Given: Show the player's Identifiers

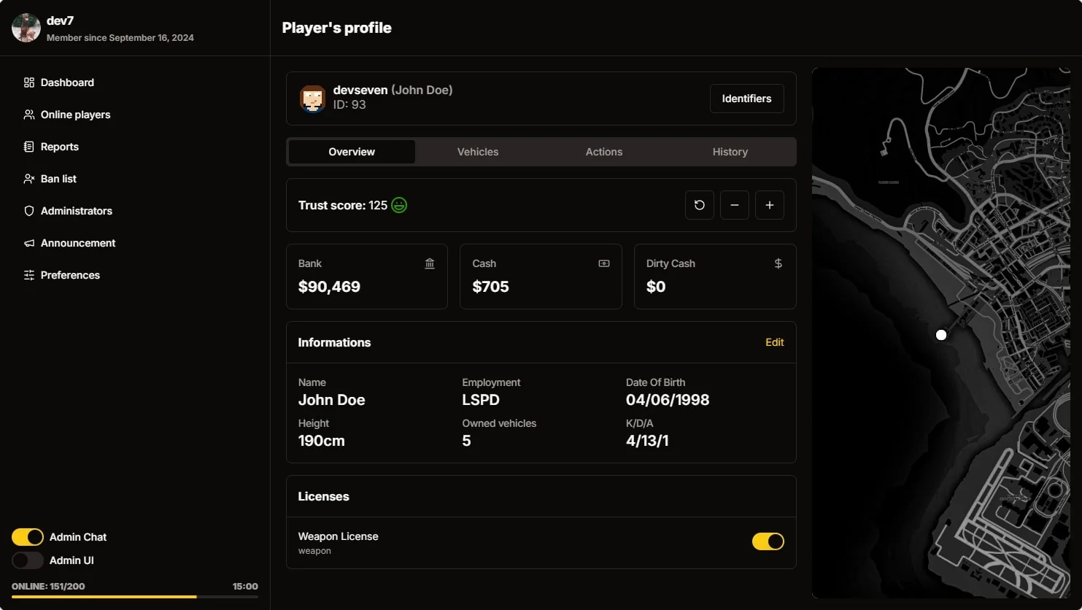Looking at the screenshot, I should [x=746, y=99].
